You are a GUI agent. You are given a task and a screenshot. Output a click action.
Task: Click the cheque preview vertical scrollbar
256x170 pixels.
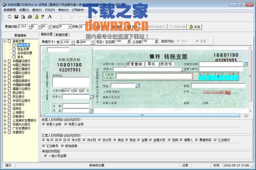pyautogui.click(x=250, y=76)
